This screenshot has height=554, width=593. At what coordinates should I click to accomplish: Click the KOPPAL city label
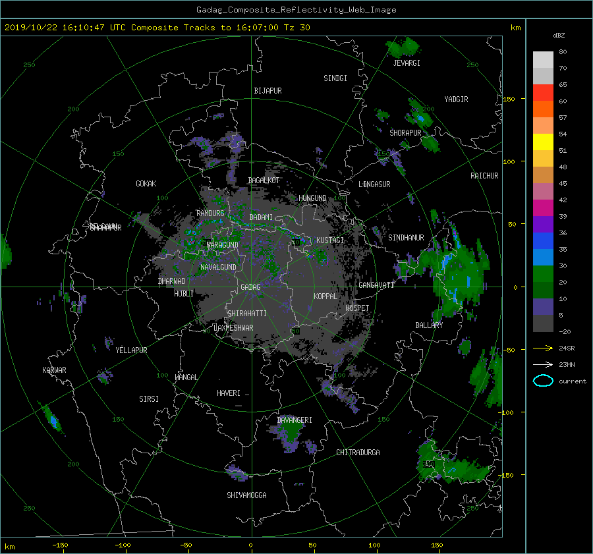click(x=325, y=296)
